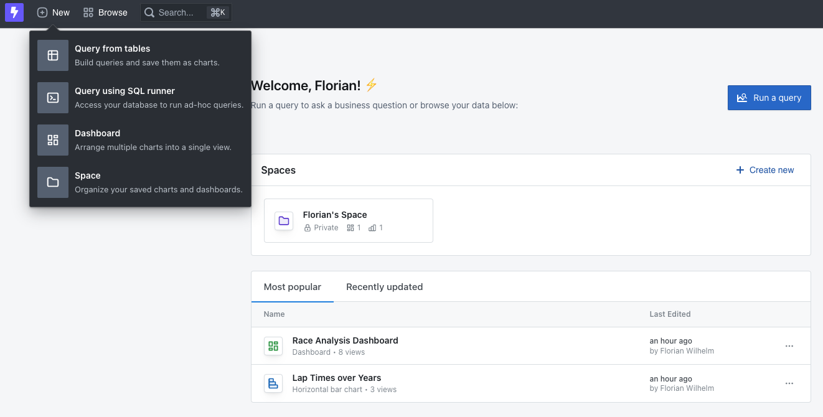
Task: Select the Query from tables icon
Action: 52,55
